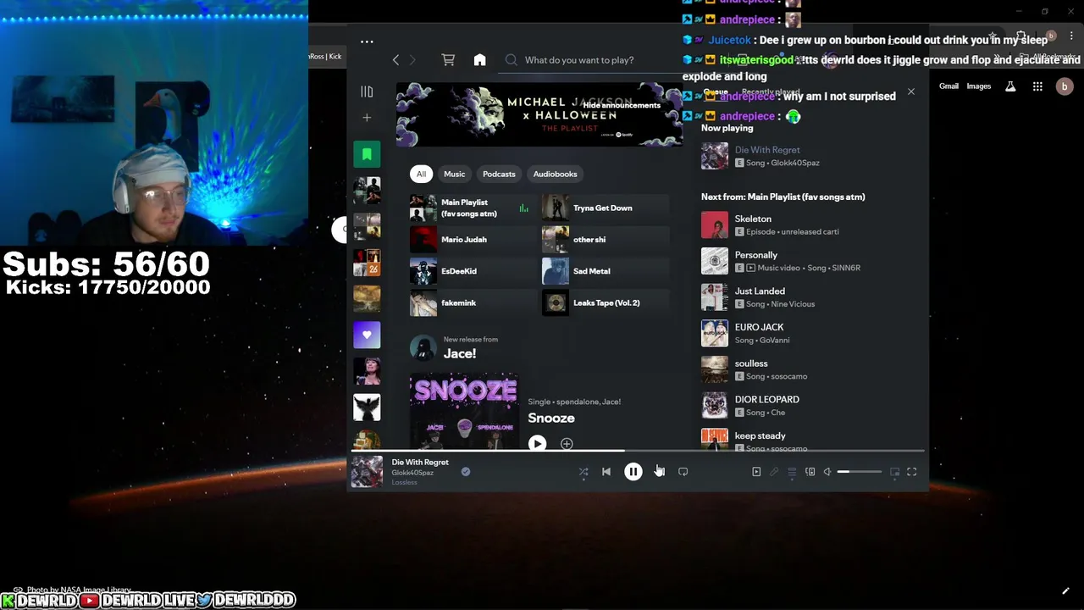
Task: Open the Gmail link
Action: click(948, 86)
